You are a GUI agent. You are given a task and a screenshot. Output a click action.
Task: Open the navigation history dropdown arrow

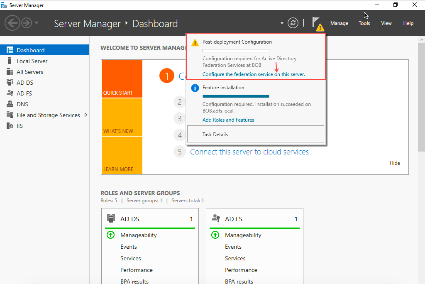37,23
